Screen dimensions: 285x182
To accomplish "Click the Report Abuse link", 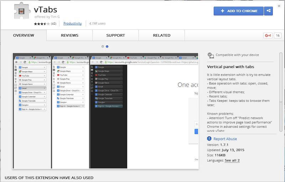I will (225, 139).
